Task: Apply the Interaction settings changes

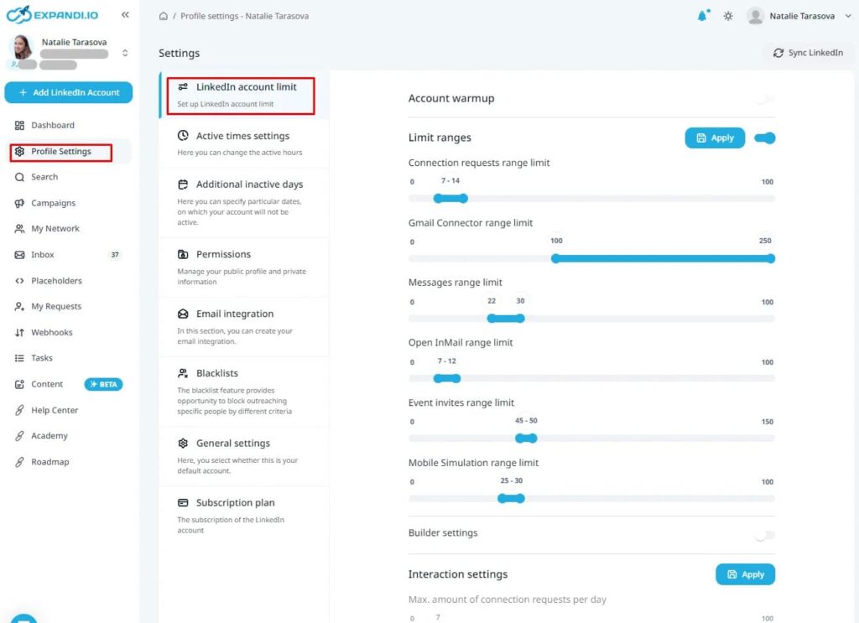Action: tap(745, 574)
